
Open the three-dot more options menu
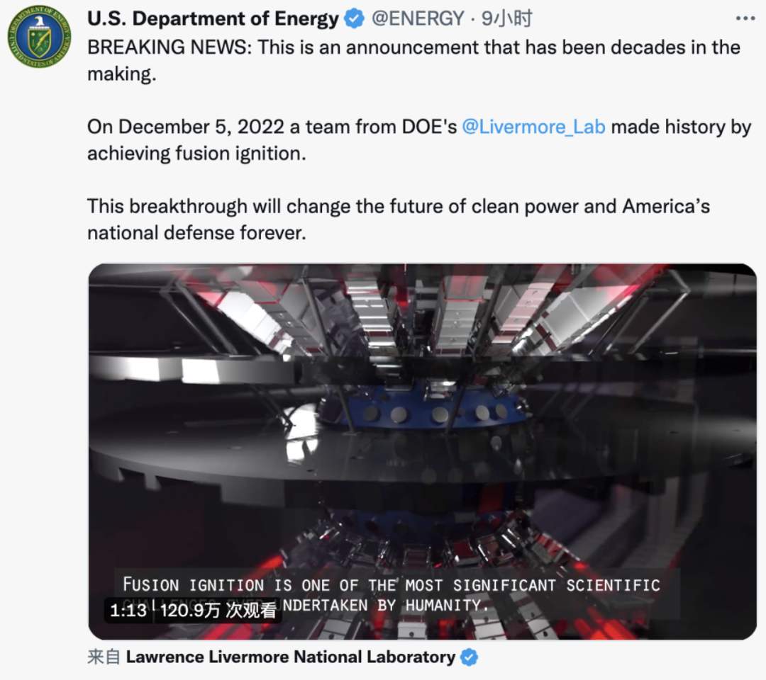(745, 18)
